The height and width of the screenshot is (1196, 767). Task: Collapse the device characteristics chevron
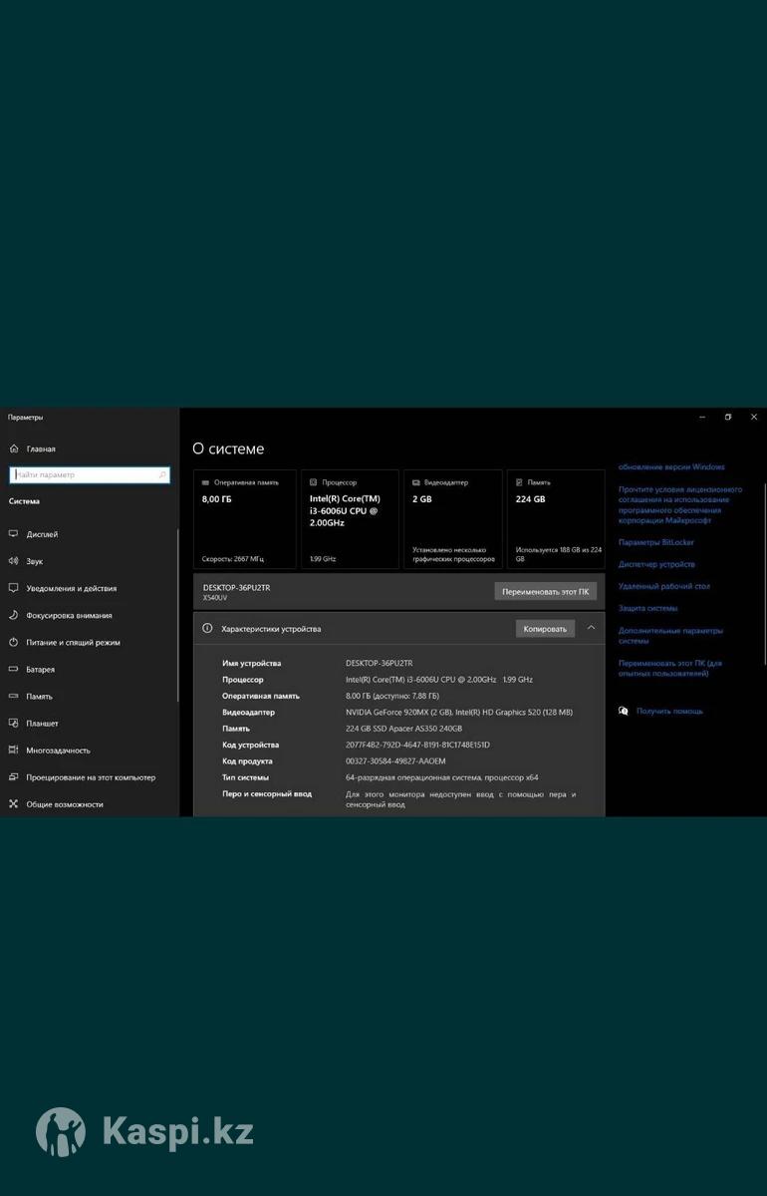point(591,628)
